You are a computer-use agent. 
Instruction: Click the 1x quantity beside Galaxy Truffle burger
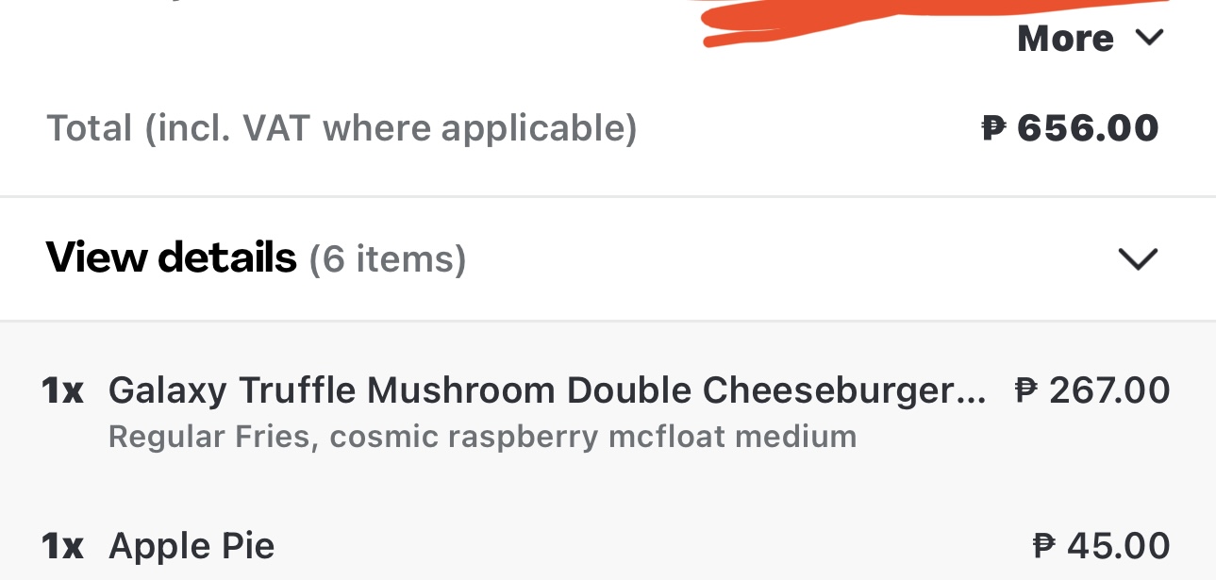pyautogui.click(x=62, y=390)
